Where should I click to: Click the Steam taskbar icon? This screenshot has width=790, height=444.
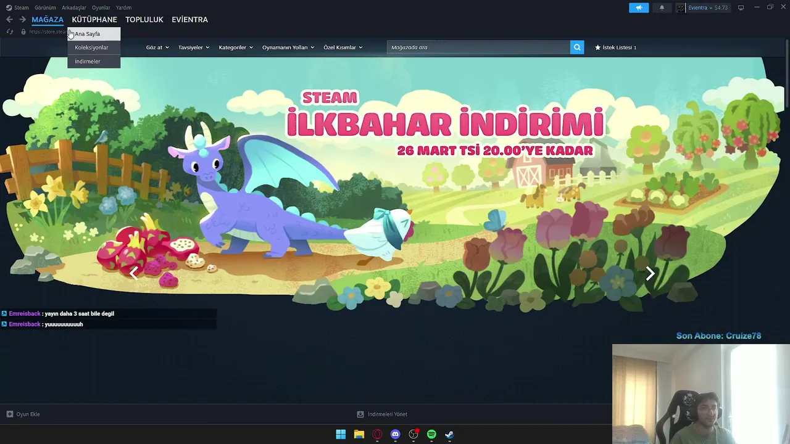click(449, 434)
